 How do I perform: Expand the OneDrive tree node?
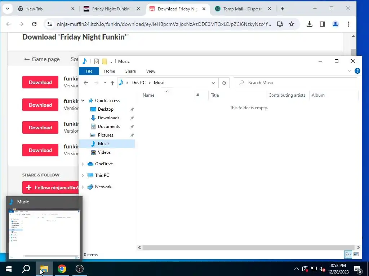(x=83, y=164)
